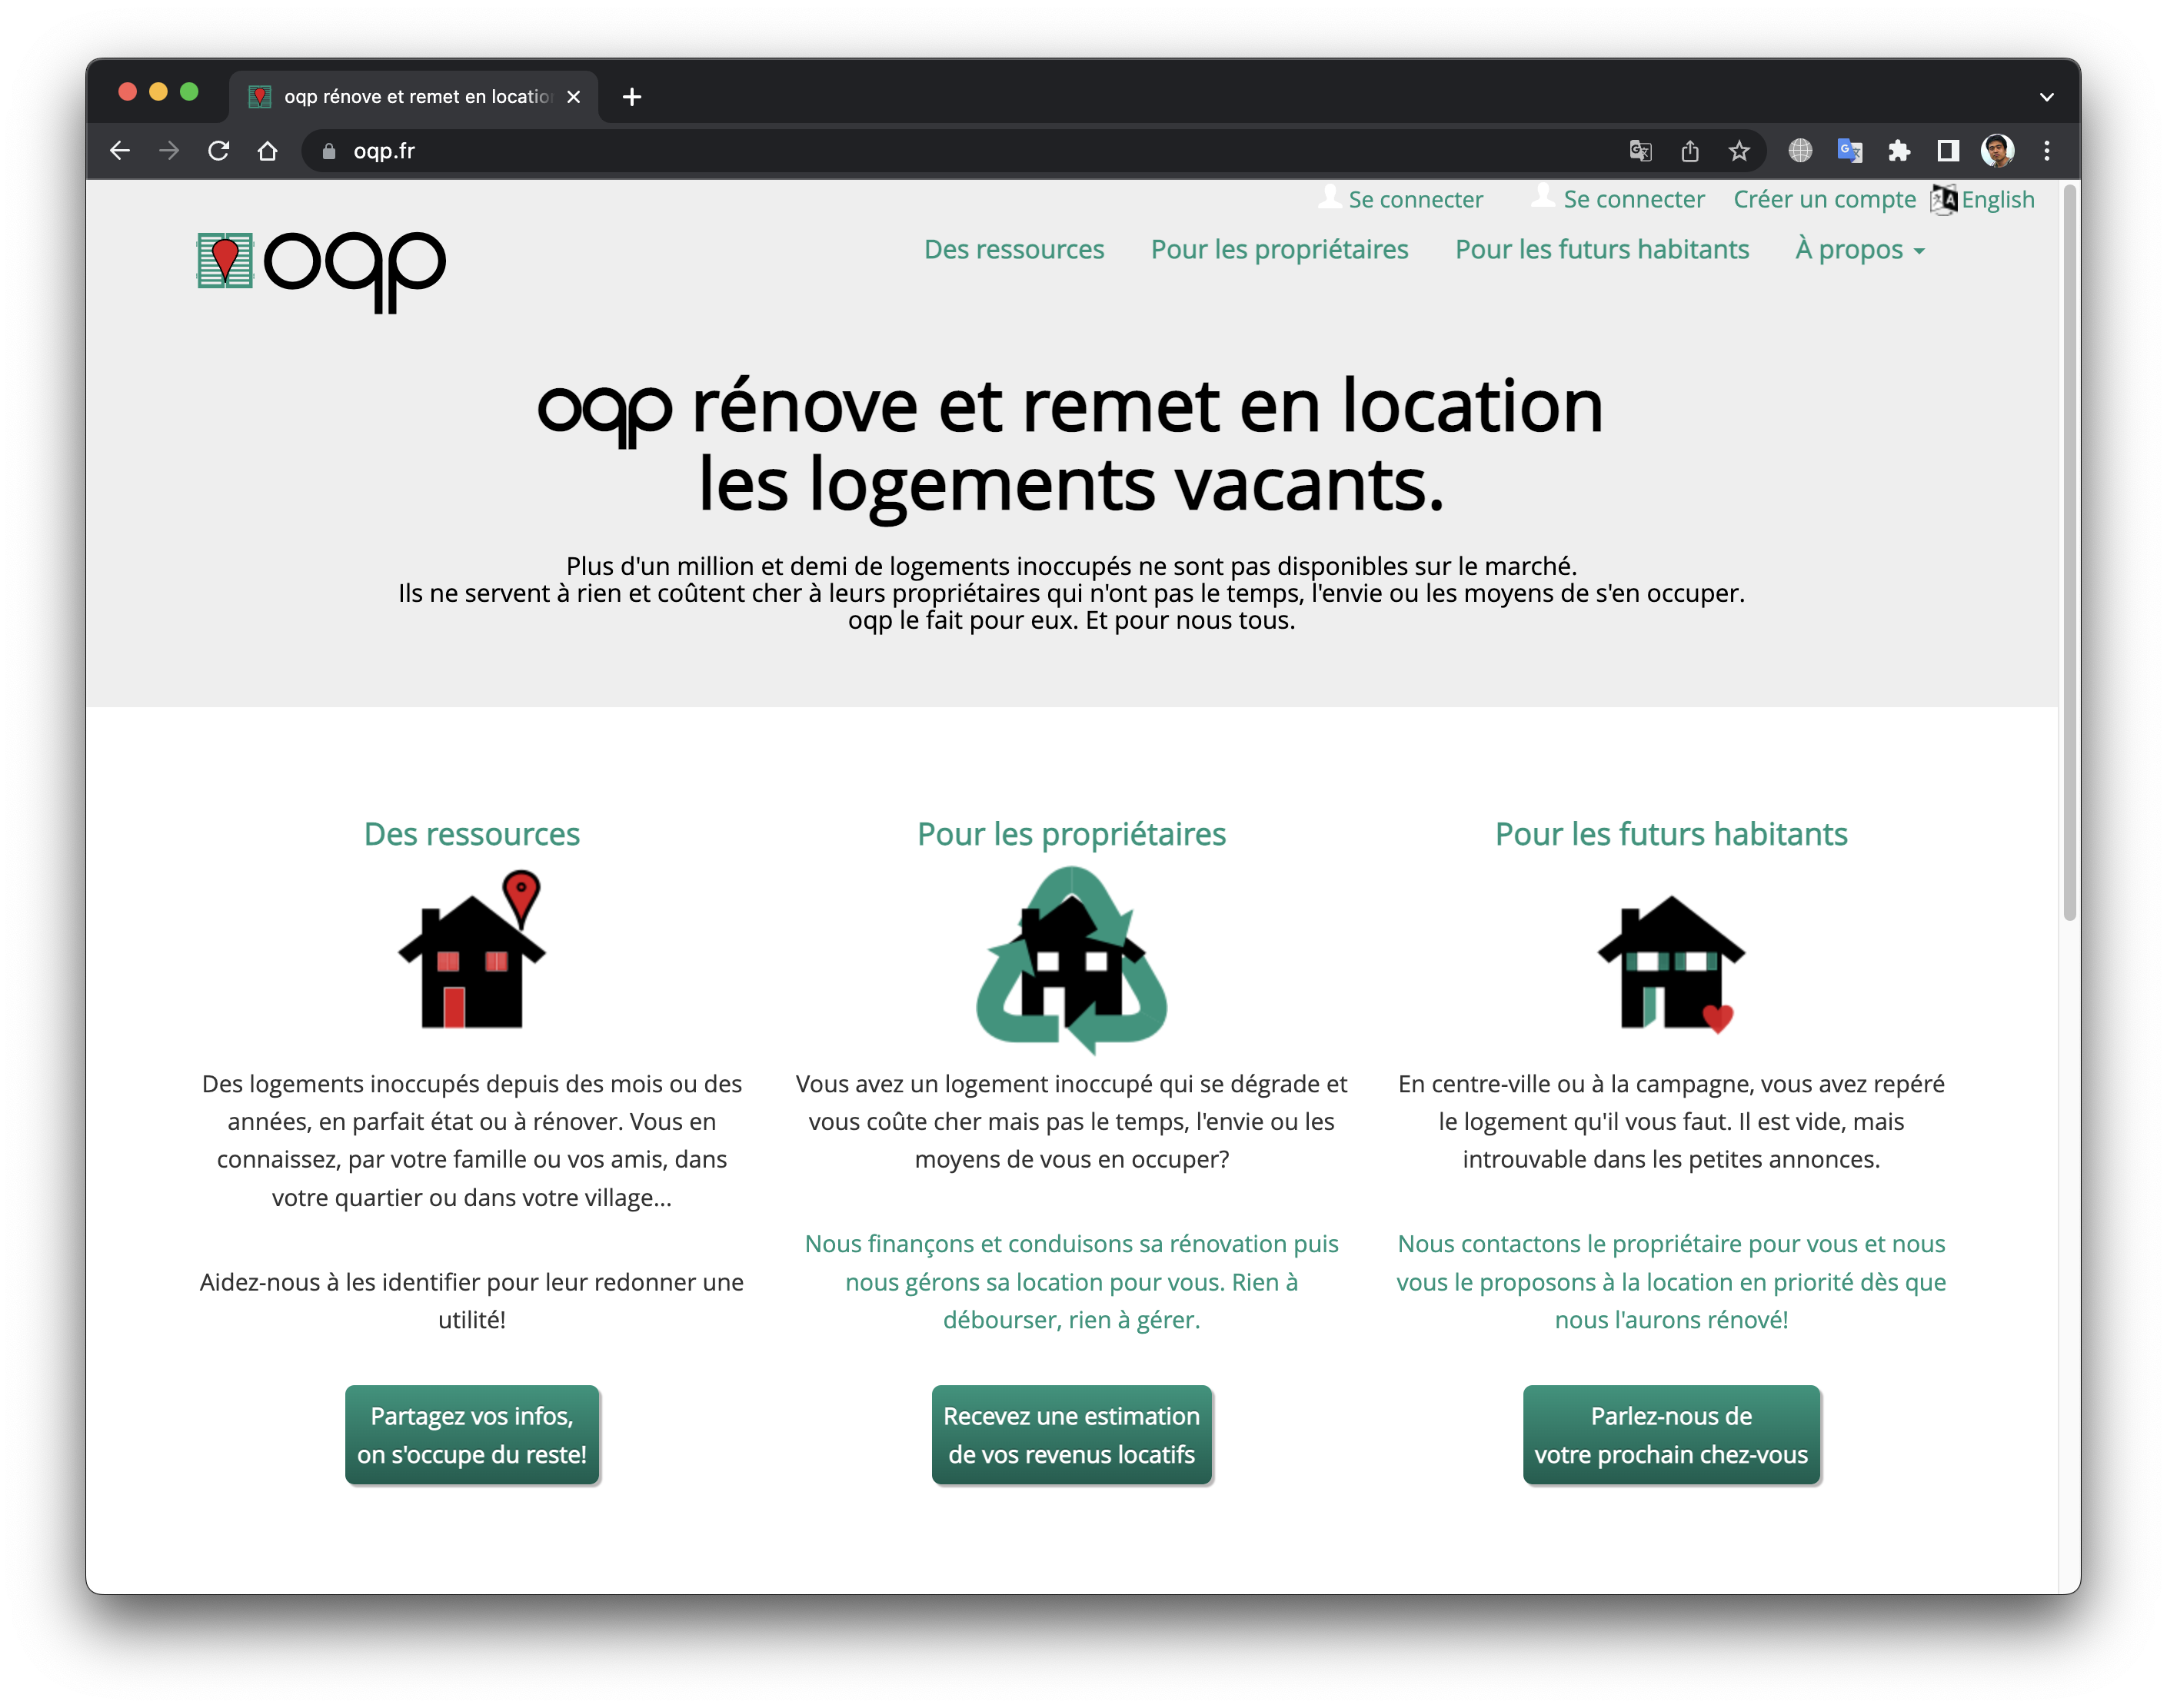Click the heart house icon
The image size is (2167, 1708).
click(x=1671, y=963)
